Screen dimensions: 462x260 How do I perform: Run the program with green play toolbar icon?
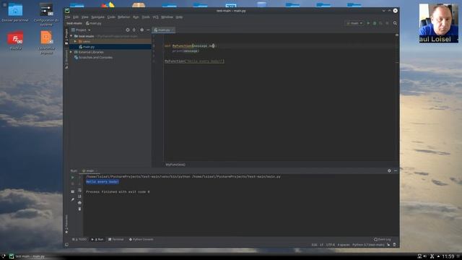pos(368,23)
